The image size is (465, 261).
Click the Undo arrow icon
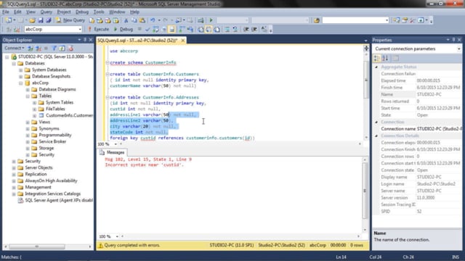click(153, 20)
